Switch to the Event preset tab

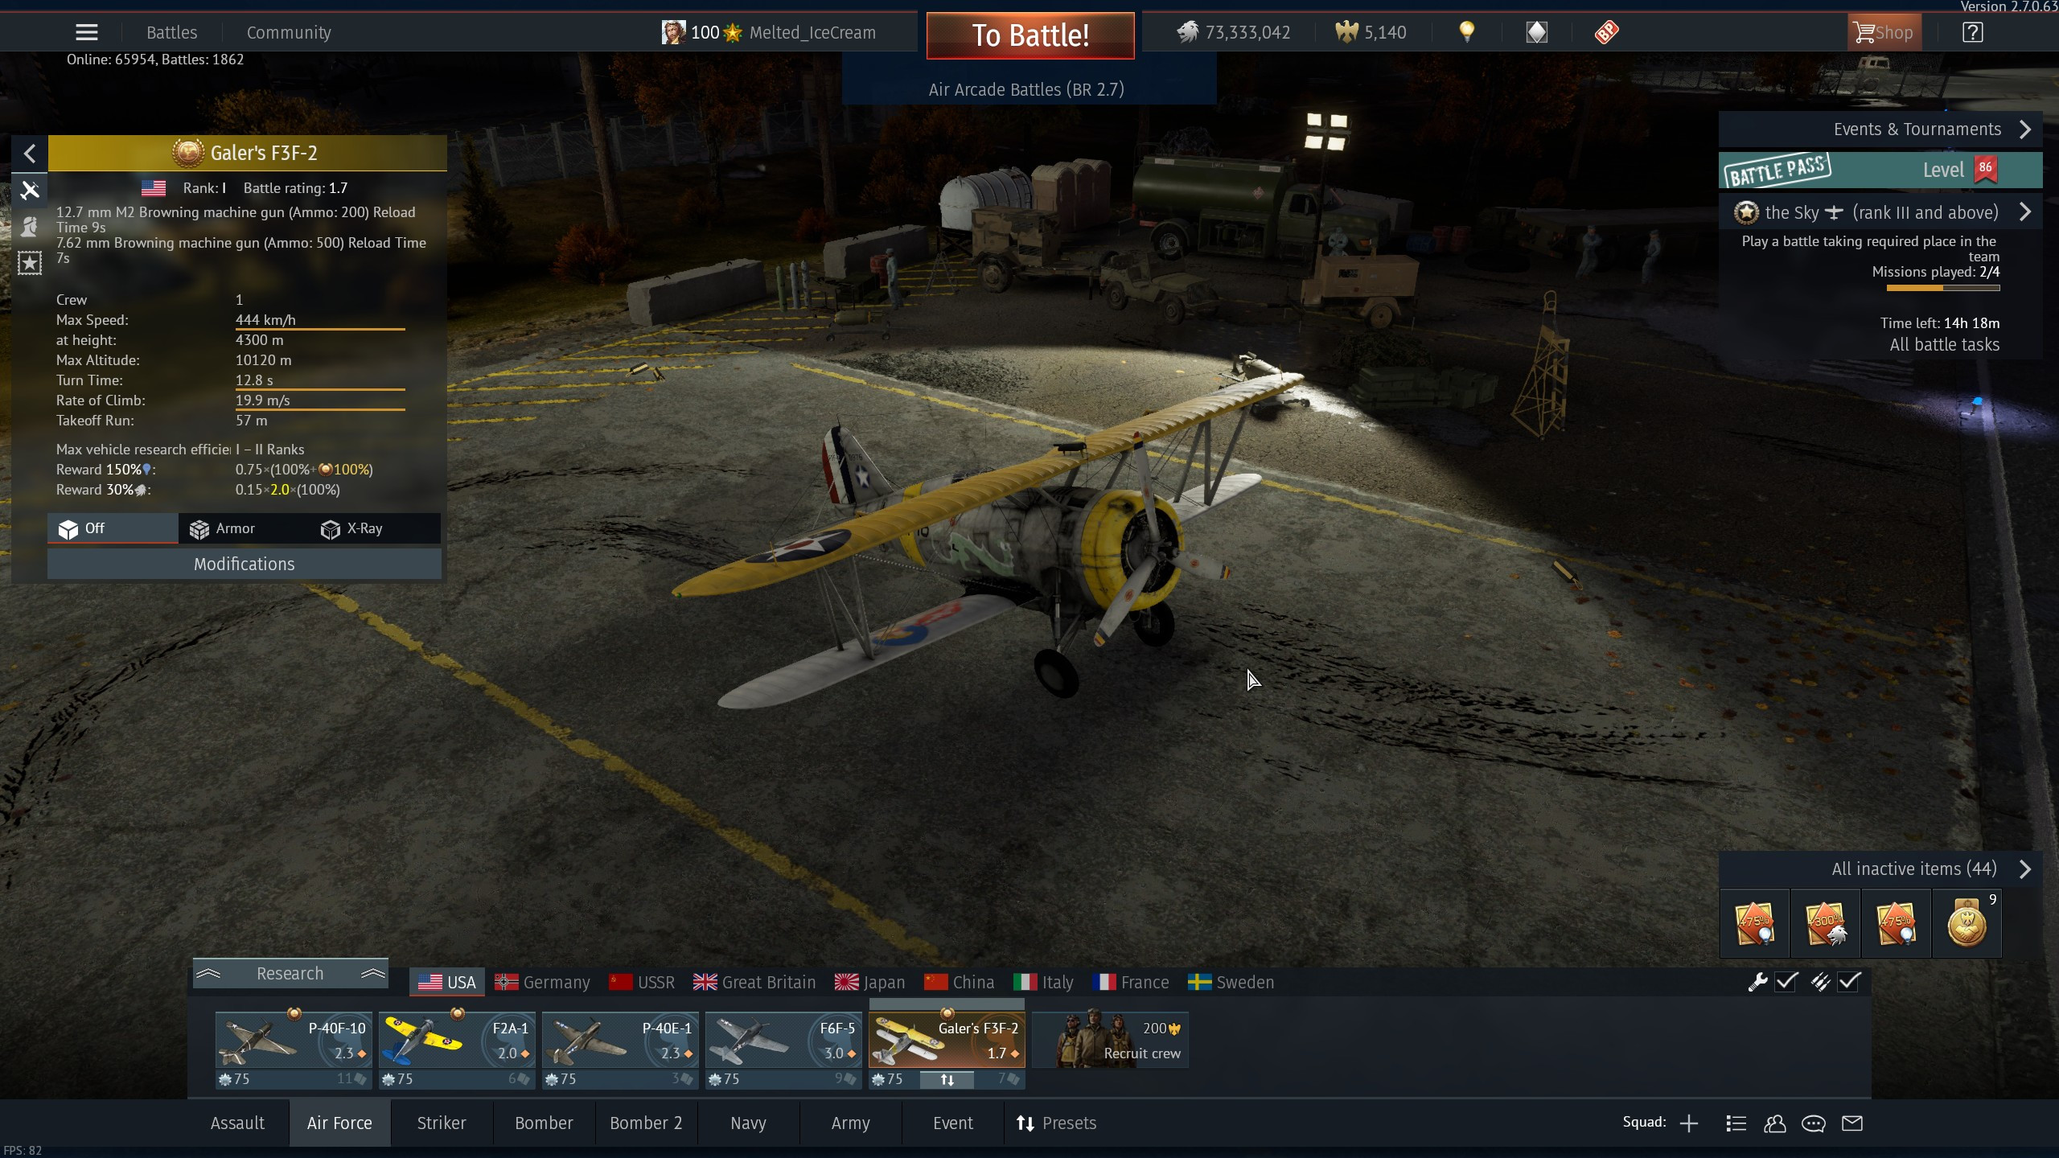(x=952, y=1123)
